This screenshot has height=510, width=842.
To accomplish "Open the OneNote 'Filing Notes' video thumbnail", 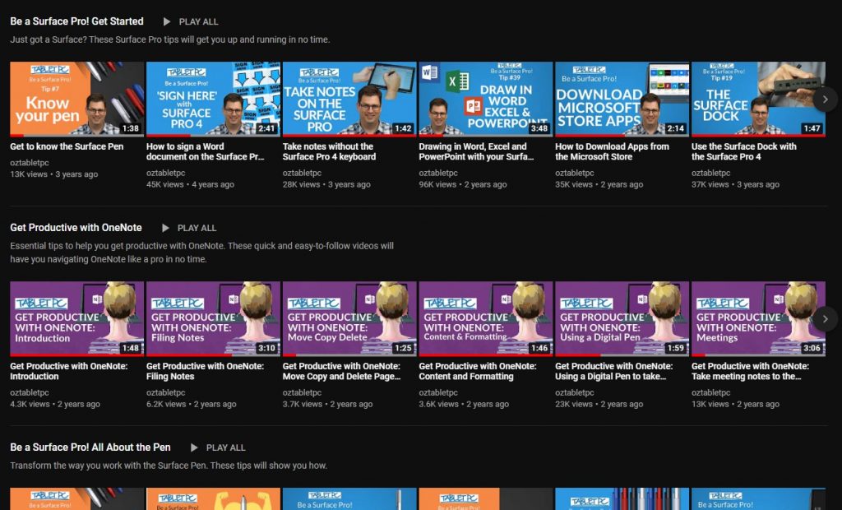I will pos(213,318).
